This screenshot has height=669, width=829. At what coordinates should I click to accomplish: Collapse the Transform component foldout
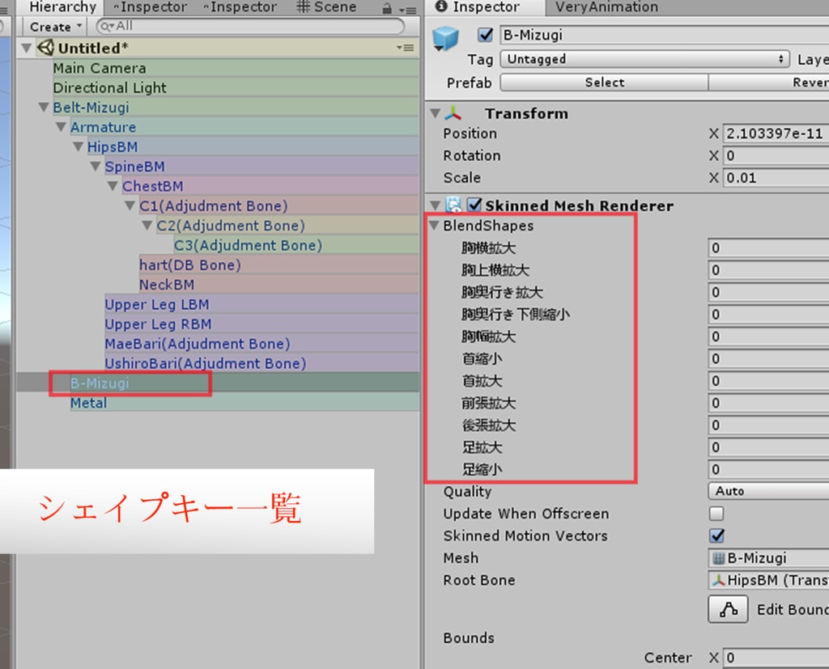click(x=435, y=113)
